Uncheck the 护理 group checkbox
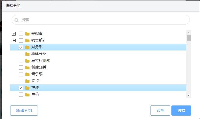 pyautogui.click(x=21, y=88)
